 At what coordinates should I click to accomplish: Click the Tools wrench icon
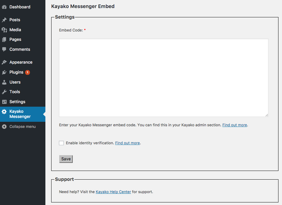pyautogui.click(x=4, y=92)
